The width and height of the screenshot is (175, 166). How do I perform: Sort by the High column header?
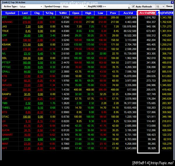click(x=88, y=13)
